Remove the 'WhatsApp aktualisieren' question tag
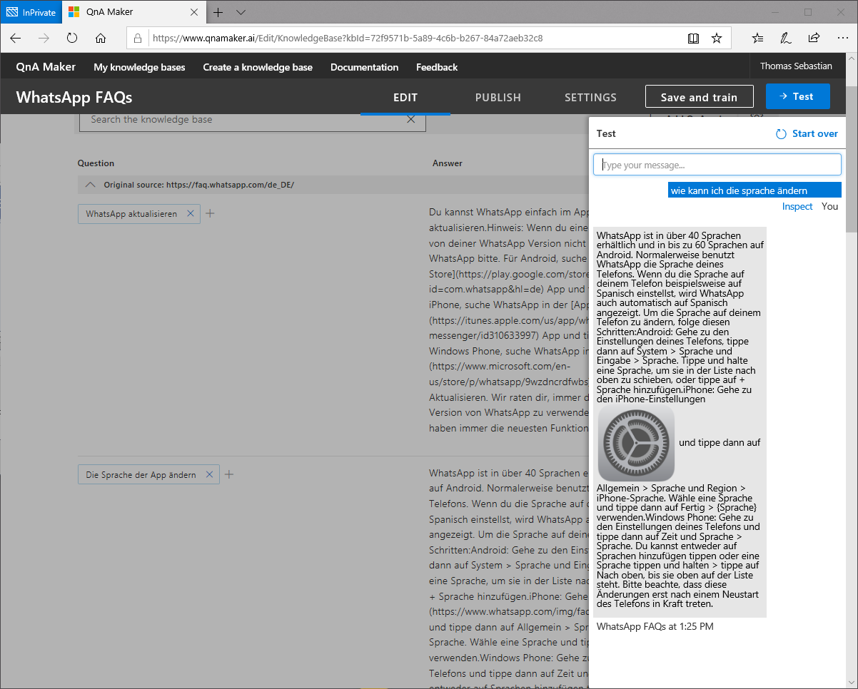858x689 pixels. pos(191,213)
